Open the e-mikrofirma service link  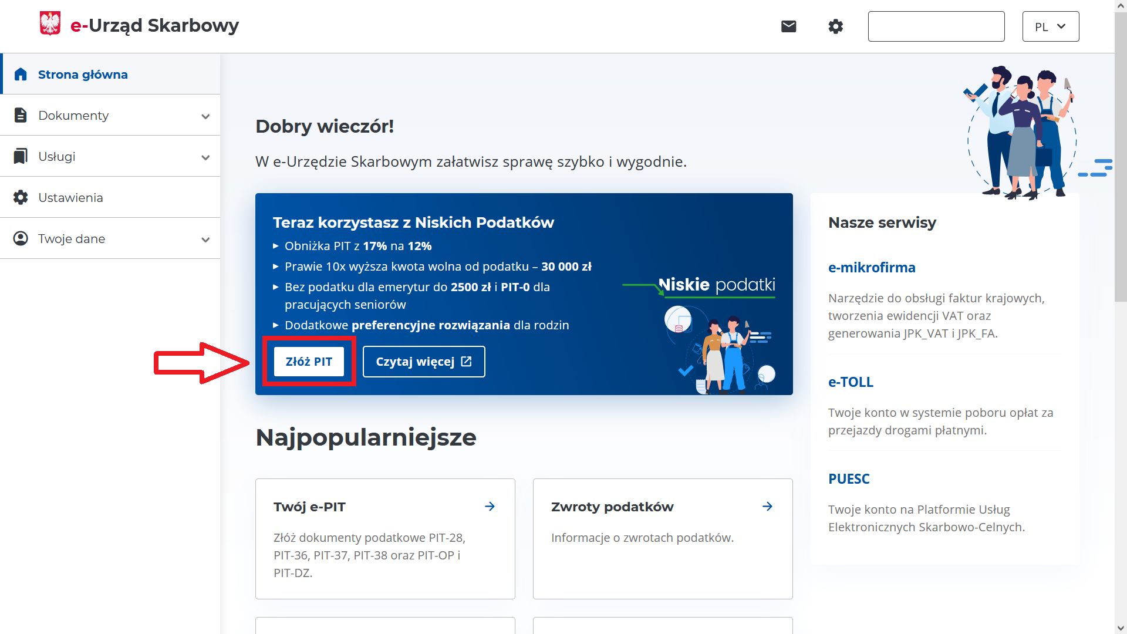point(871,268)
